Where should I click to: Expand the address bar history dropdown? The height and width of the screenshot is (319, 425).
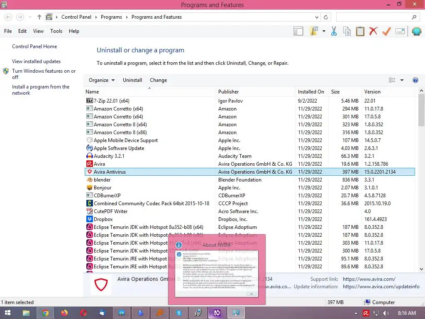[x=317, y=17]
